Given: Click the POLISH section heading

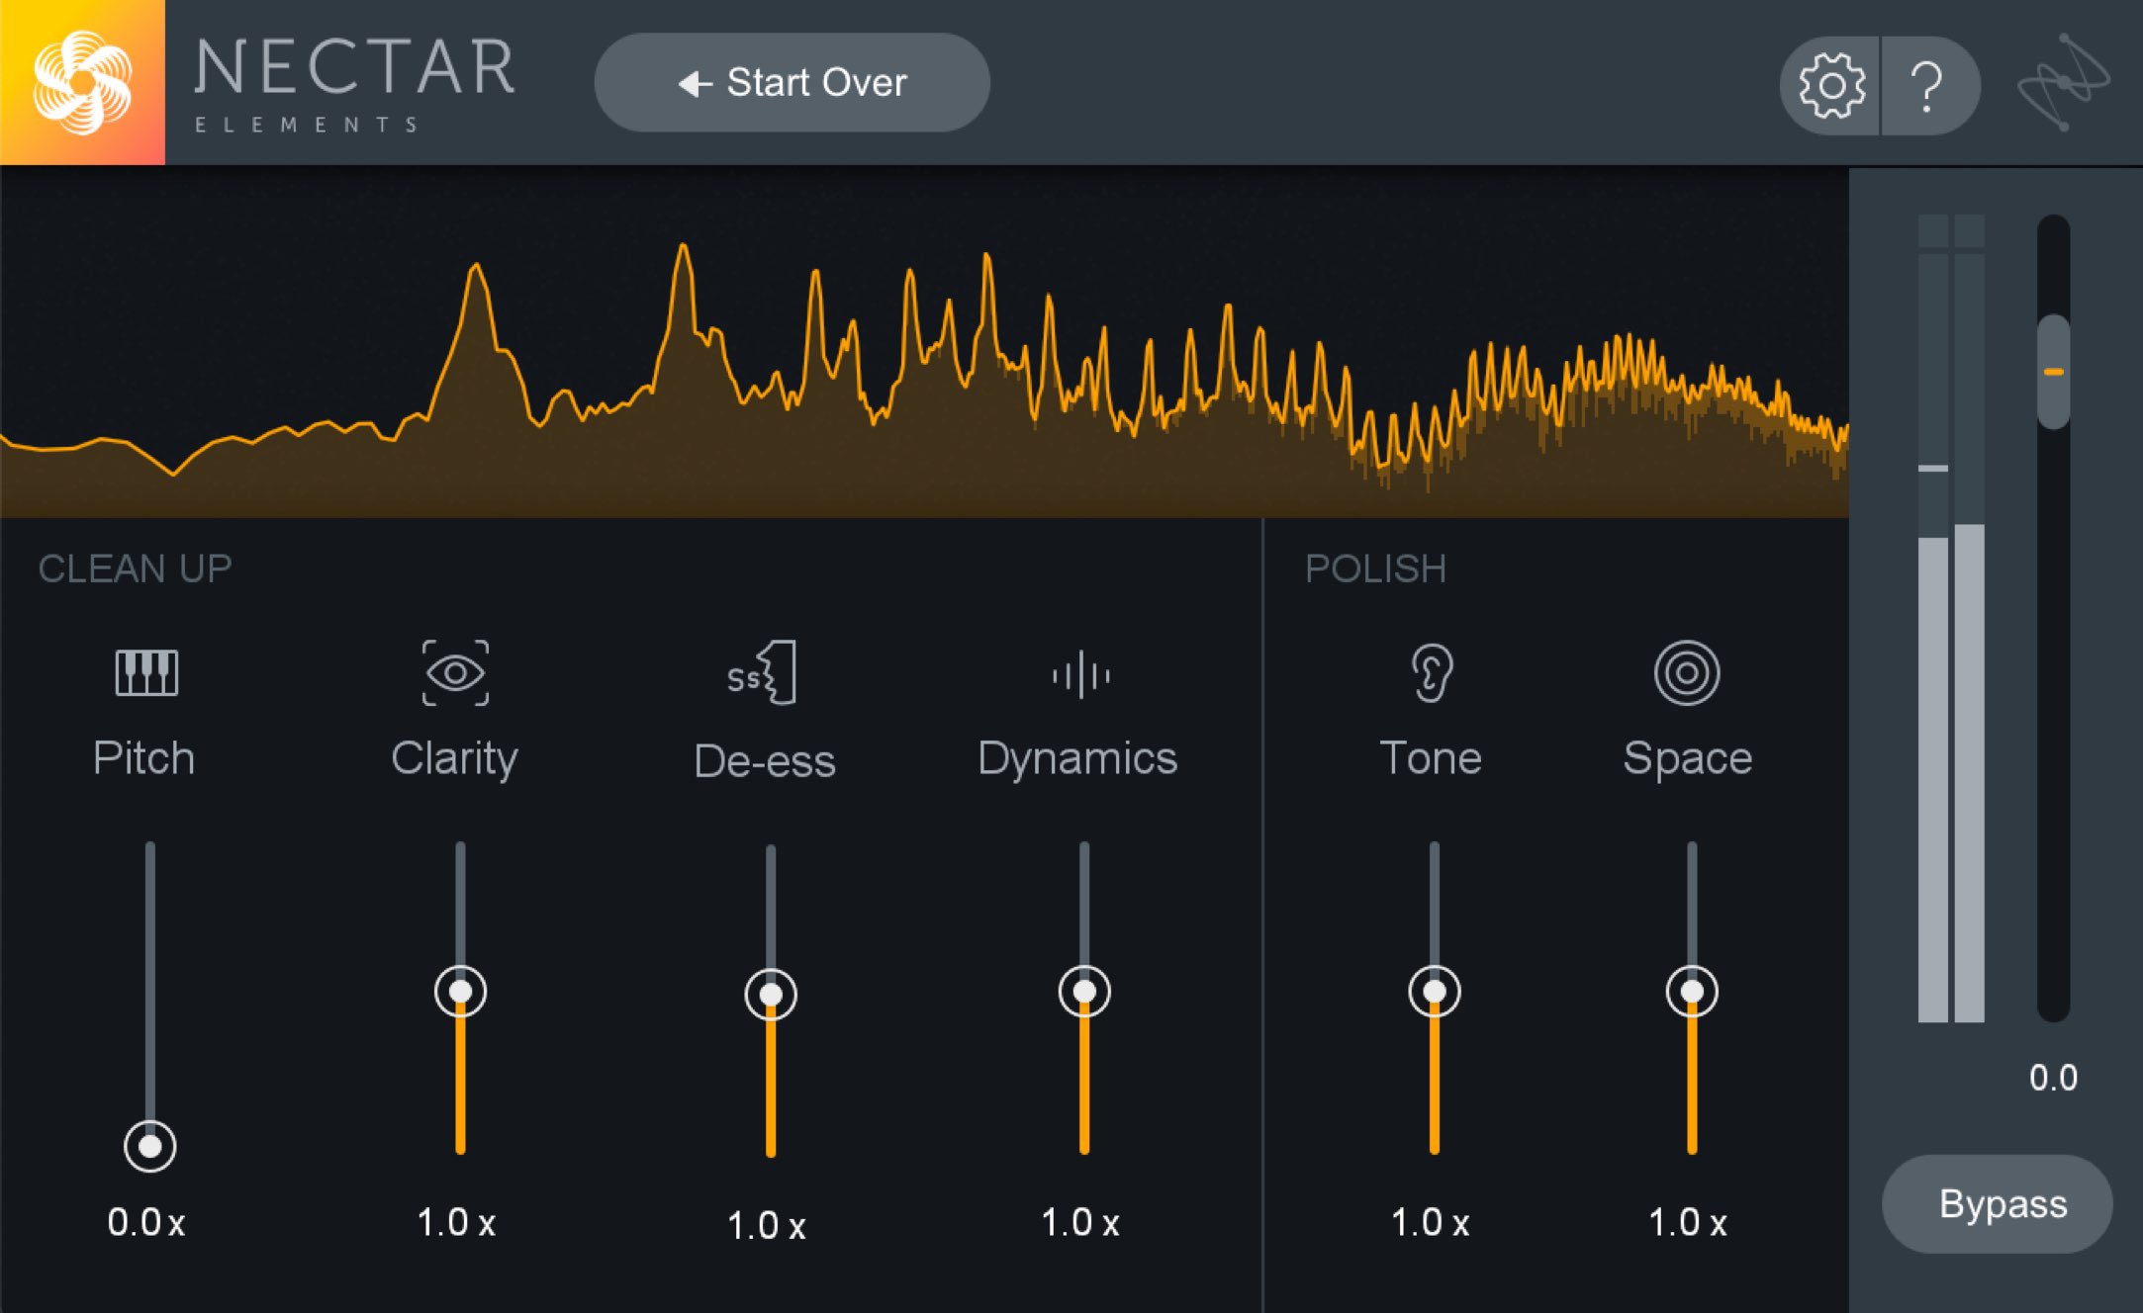Looking at the screenshot, I should click(x=1375, y=569).
